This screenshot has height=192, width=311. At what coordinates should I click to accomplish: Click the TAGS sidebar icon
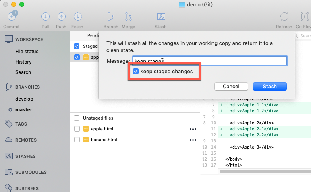click(9, 124)
